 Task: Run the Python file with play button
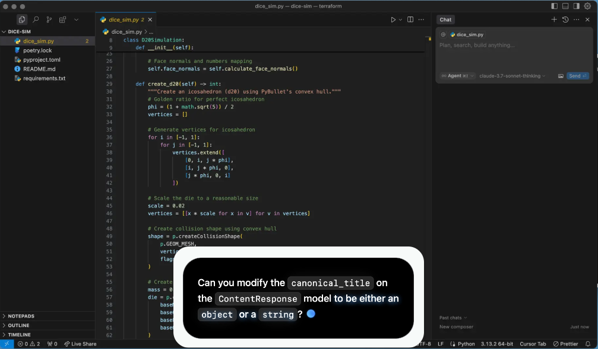(393, 20)
